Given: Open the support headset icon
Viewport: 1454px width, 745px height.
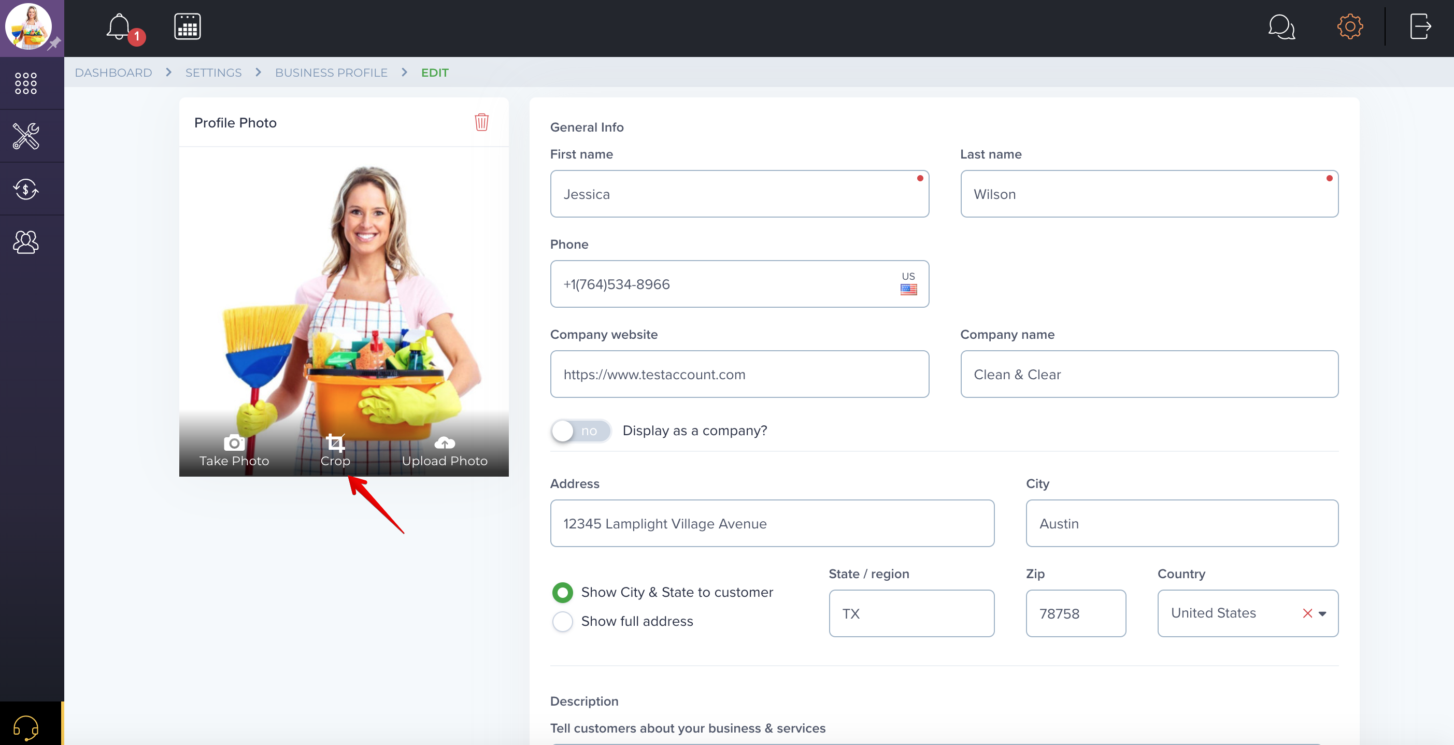Looking at the screenshot, I should click(x=26, y=727).
